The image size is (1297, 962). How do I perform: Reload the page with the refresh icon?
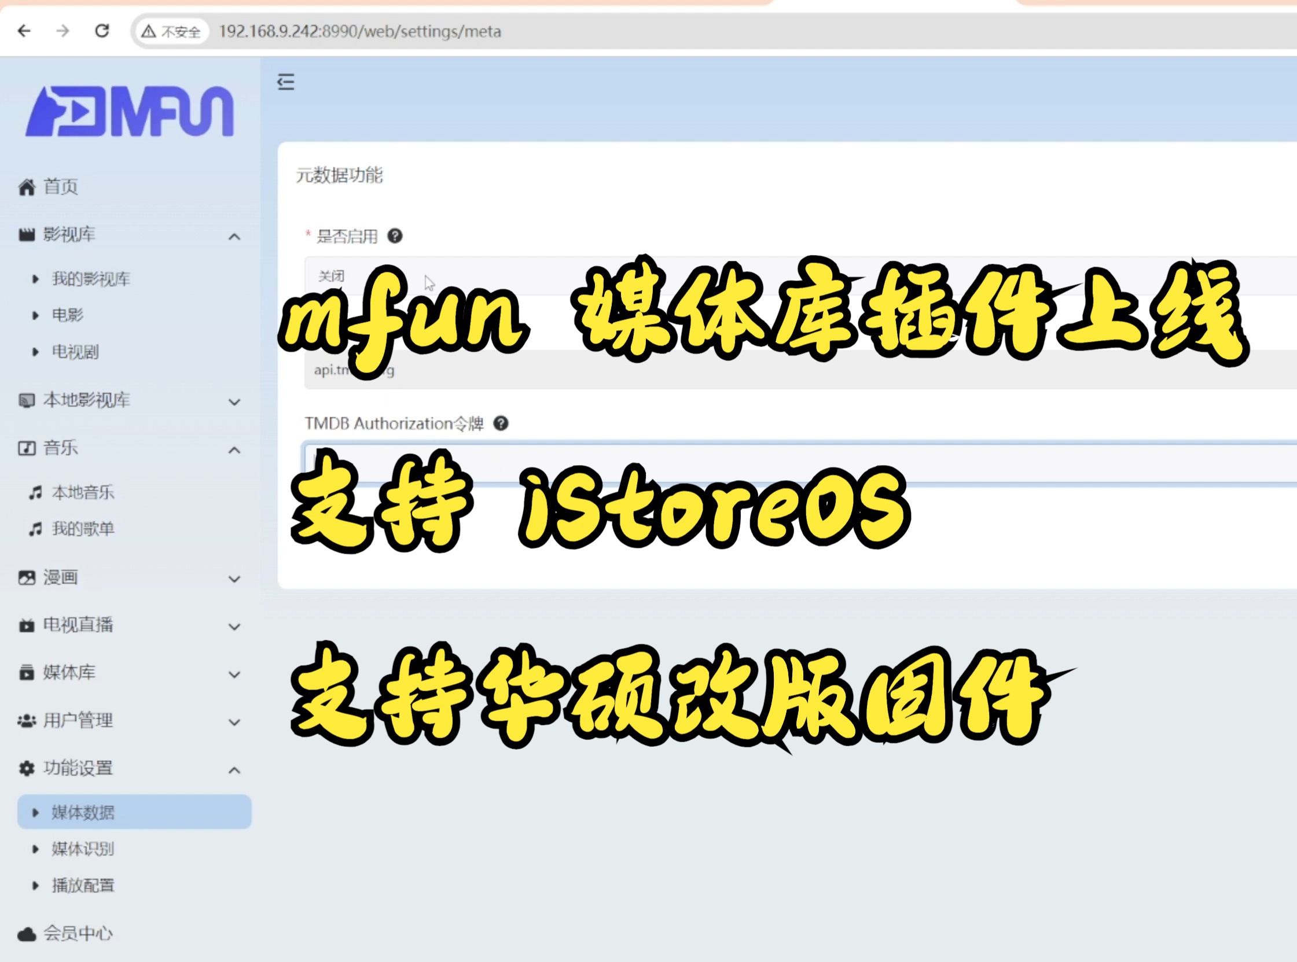[102, 30]
